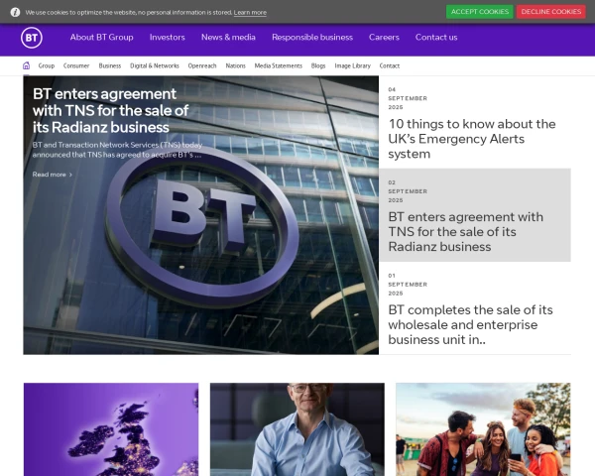
Task: Click the BT logo in the header
Action: [x=32, y=38]
